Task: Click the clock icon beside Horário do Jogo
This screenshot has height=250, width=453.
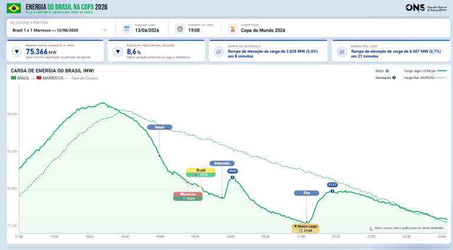Action: (x=180, y=29)
